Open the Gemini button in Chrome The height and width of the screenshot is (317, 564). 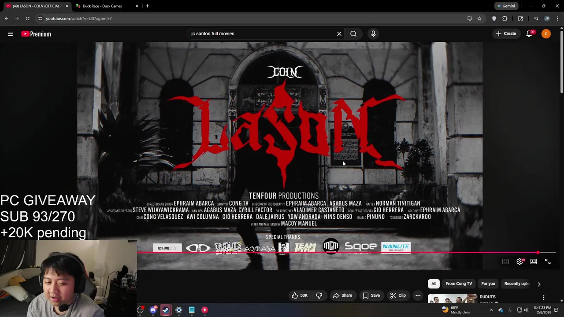tap(506, 6)
